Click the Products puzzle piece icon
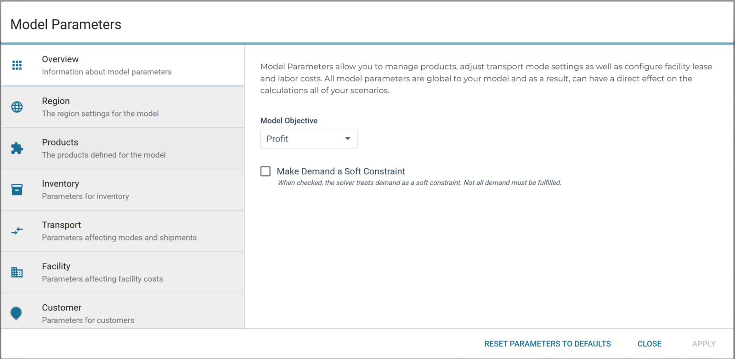Image resolution: width=735 pixels, height=359 pixels. click(17, 148)
